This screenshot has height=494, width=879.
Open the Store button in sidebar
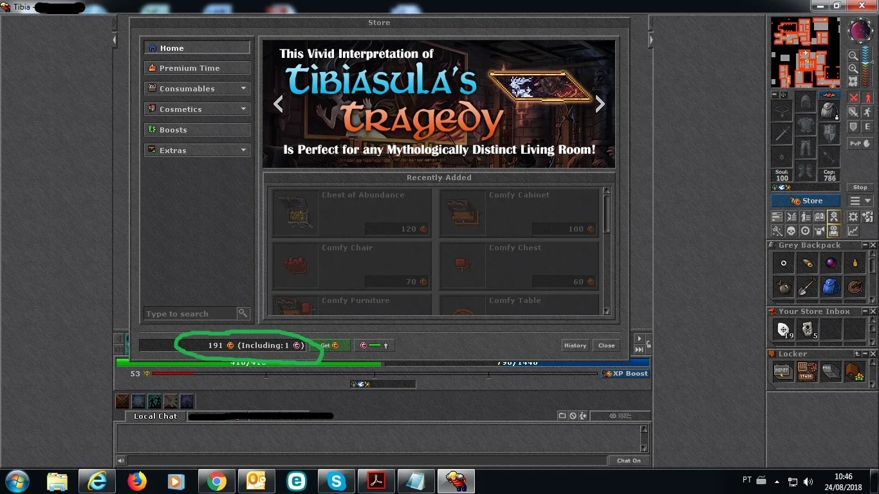(806, 201)
